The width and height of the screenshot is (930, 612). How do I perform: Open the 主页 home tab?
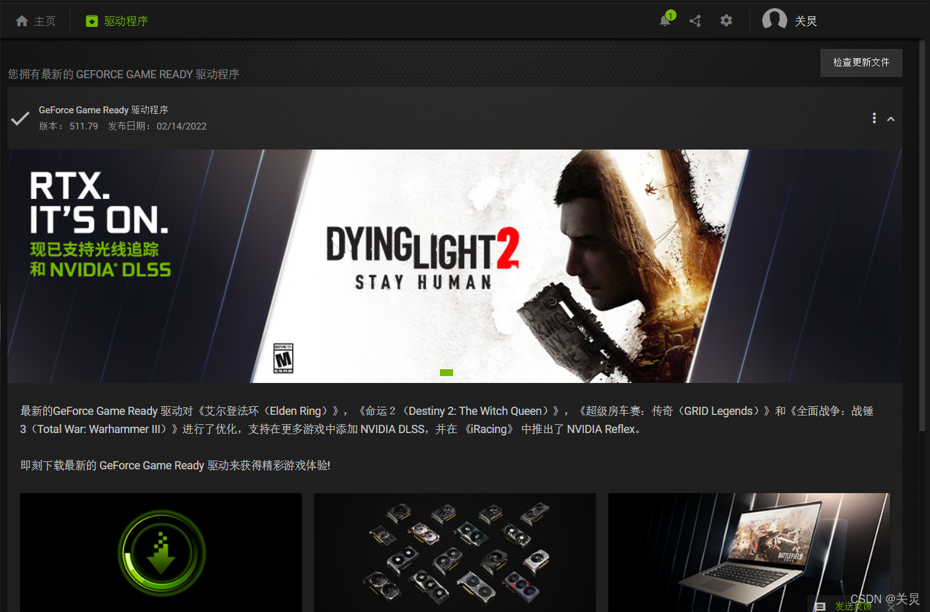click(36, 21)
